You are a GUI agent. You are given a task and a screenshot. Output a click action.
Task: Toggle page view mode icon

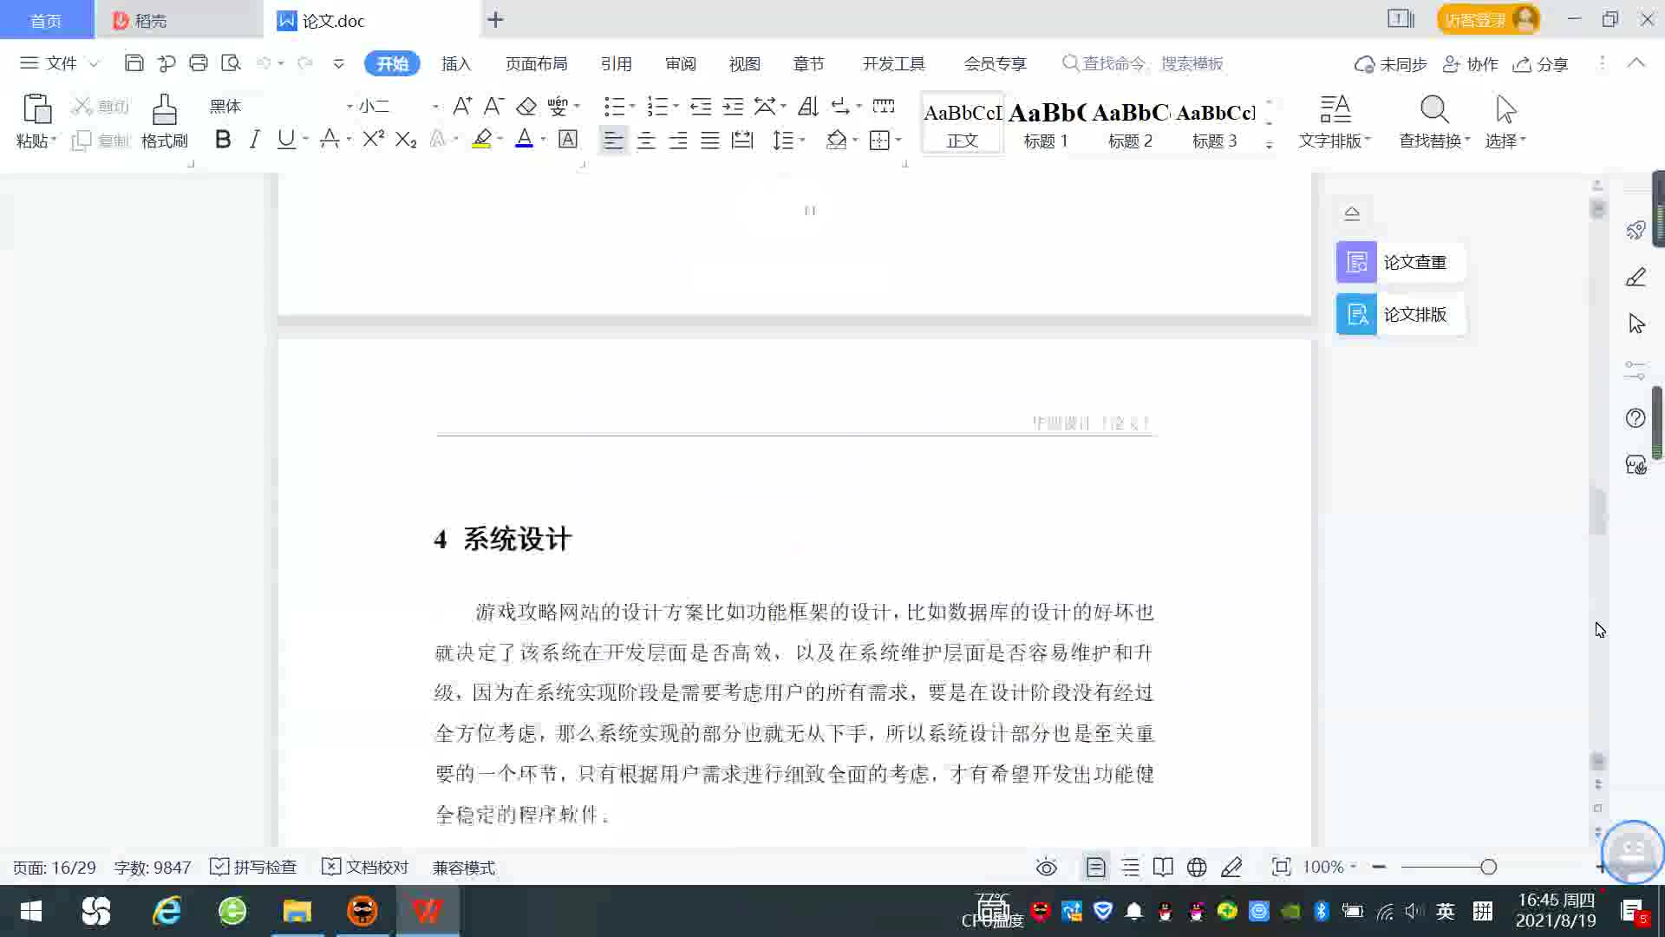pos(1096,868)
